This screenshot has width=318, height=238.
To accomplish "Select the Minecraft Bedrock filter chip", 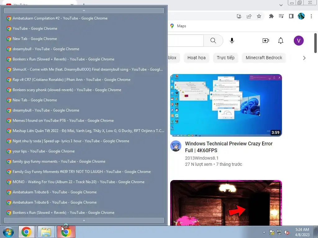I will [264, 58].
